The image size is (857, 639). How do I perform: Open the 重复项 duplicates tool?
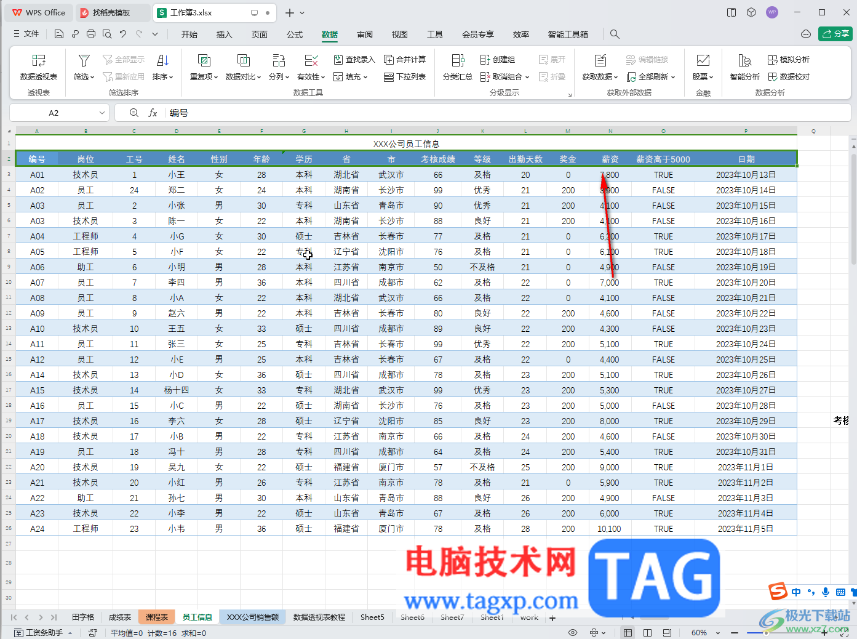204,66
